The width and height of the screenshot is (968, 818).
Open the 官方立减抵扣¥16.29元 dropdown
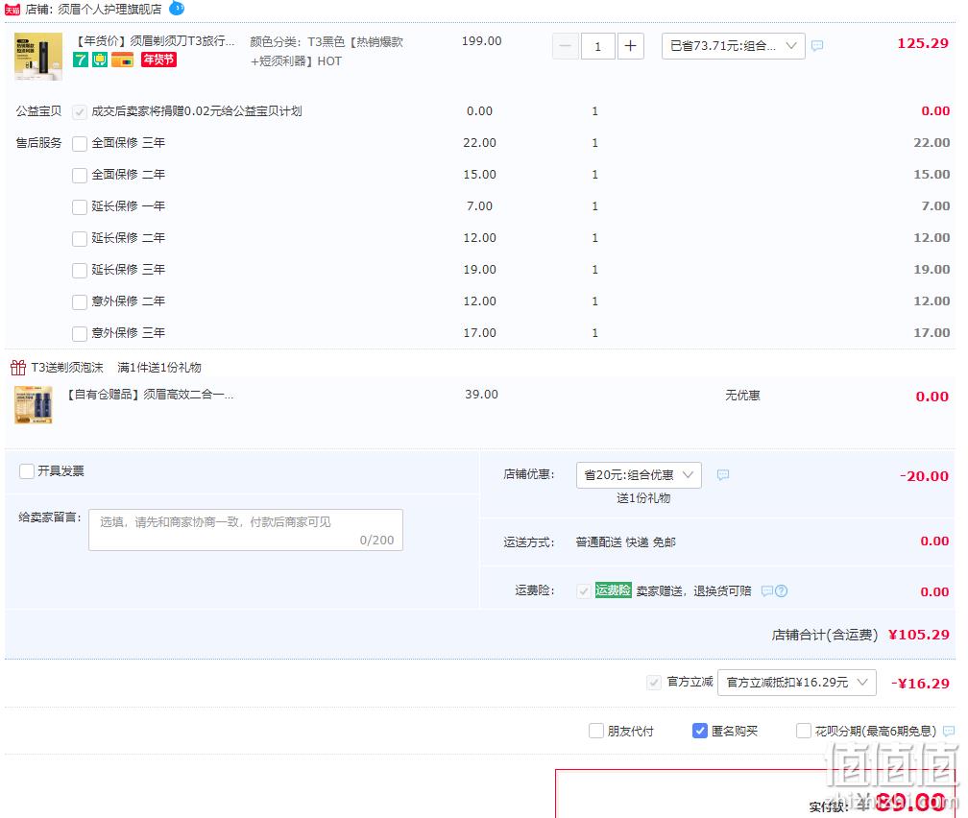[x=796, y=683]
